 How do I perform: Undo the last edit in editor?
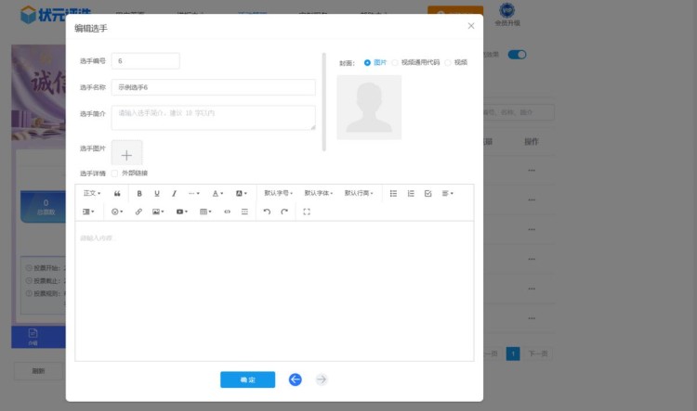pos(267,212)
